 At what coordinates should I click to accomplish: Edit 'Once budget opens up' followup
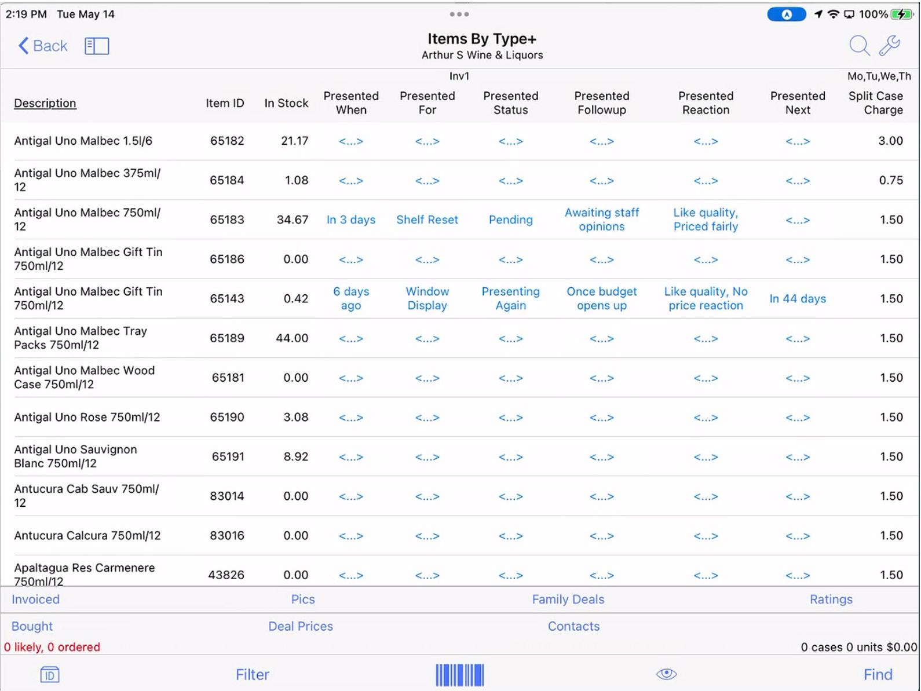[x=602, y=298]
